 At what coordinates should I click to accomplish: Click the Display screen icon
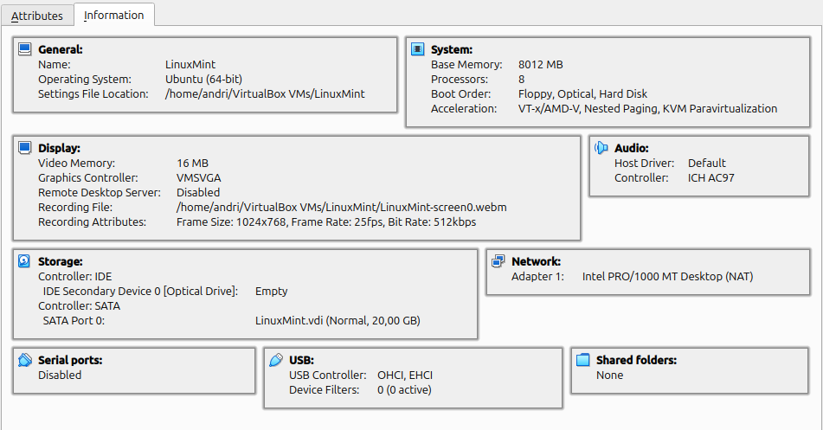tap(25, 148)
